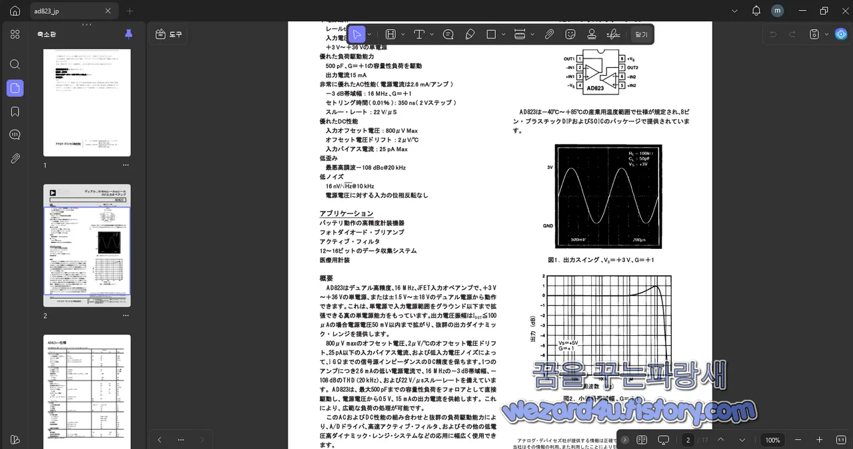Open the sticker tool
The height and width of the screenshot is (449, 853).
click(570, 34)
